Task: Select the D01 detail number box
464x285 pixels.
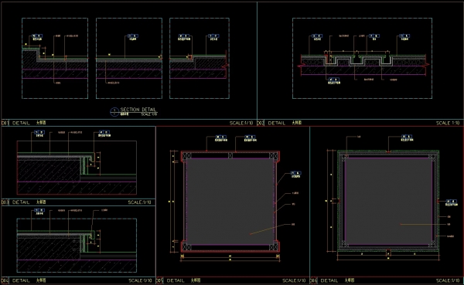Action: pyautogui.click(x=5, y=123)
